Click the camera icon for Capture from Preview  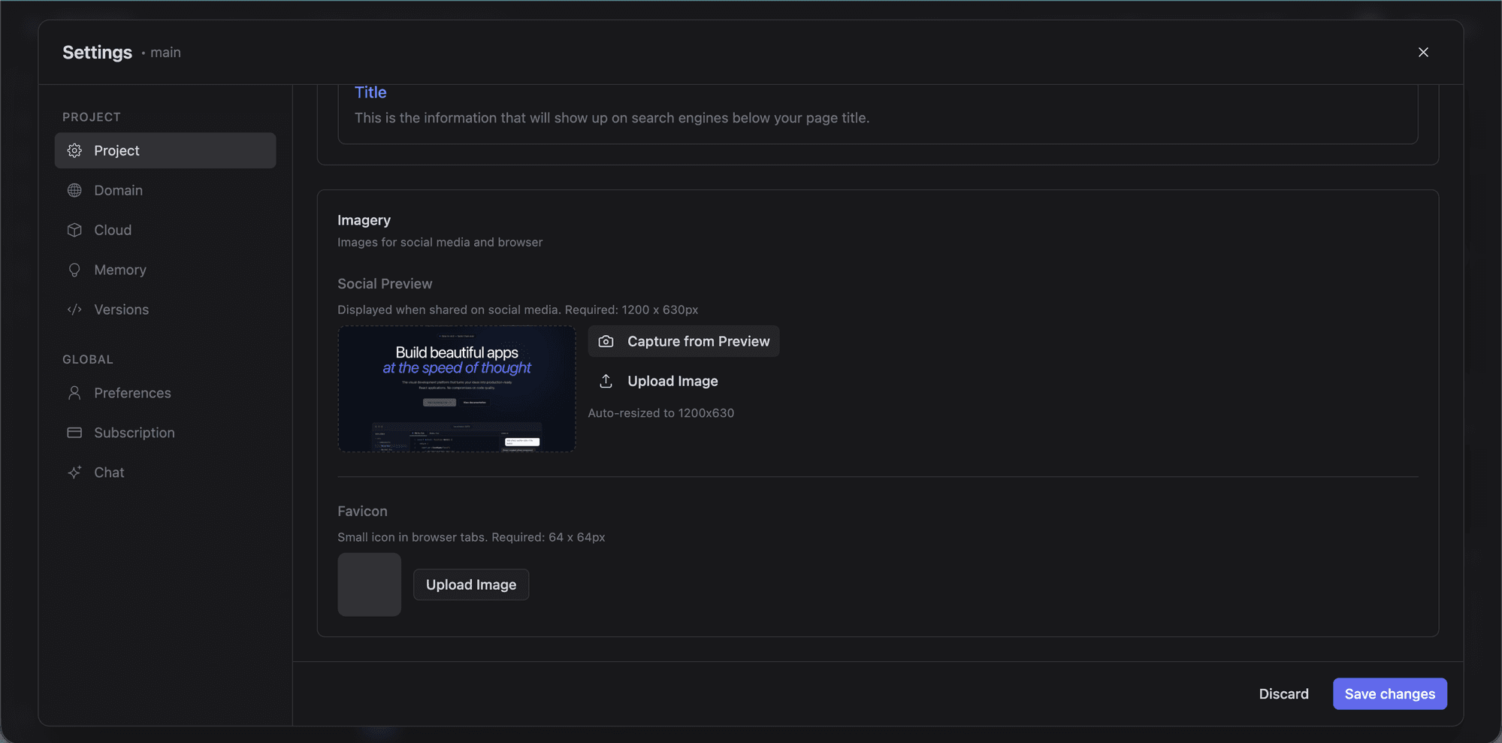[606, 341]
